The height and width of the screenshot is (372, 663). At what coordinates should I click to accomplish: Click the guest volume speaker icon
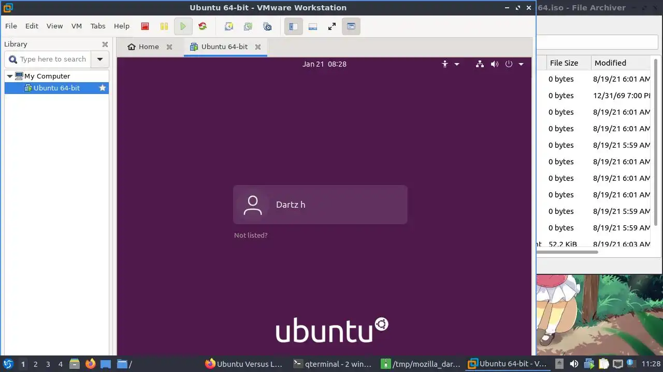tap(495, 64)
